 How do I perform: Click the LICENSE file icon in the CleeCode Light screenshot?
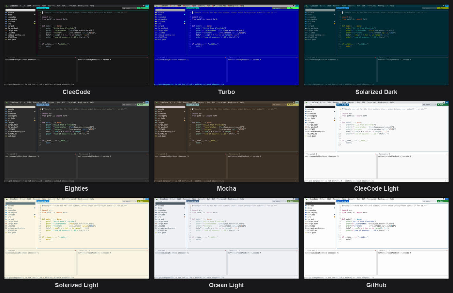(x=306, y=129)
